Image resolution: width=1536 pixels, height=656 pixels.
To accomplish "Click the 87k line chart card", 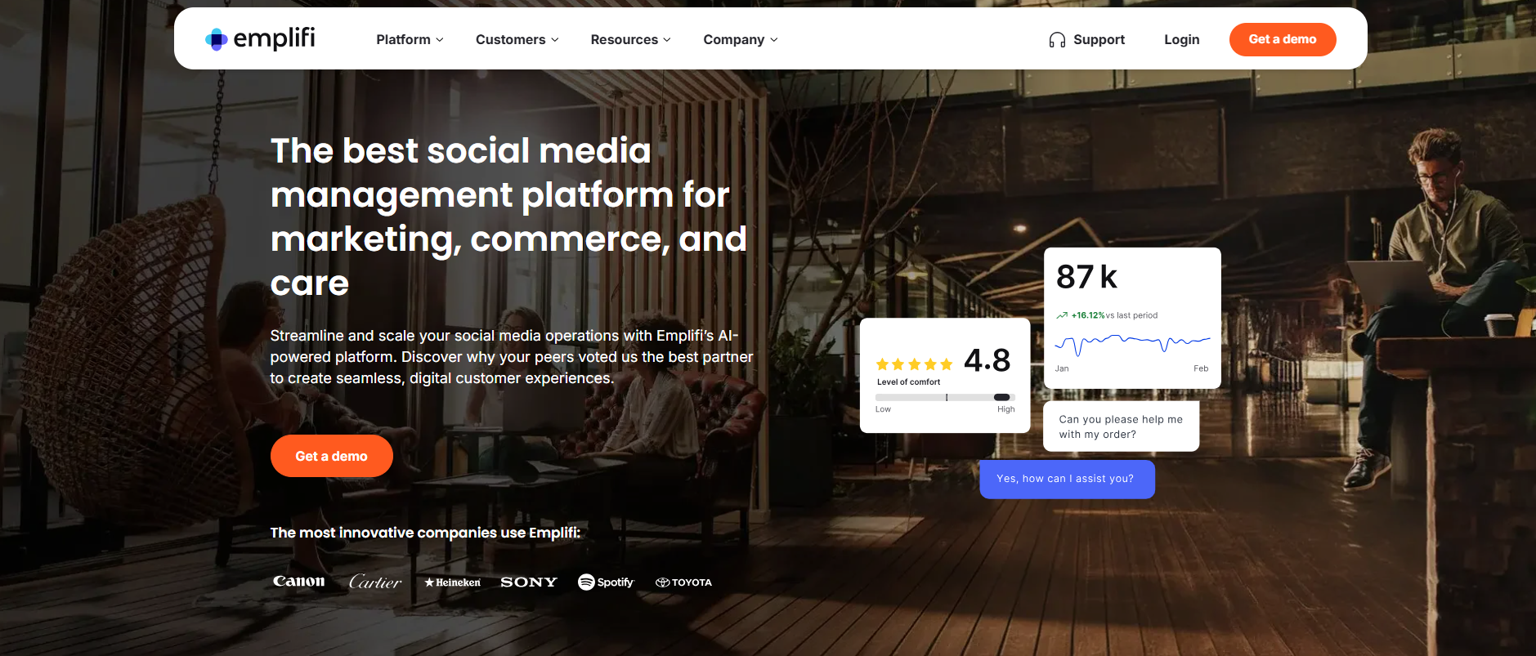I will (x=1132, y=318).
